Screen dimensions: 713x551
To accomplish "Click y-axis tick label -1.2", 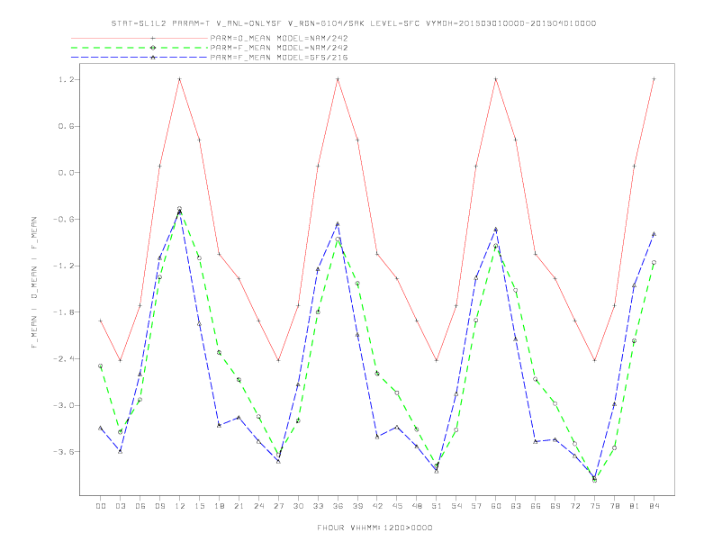I will tap(63, 266).
